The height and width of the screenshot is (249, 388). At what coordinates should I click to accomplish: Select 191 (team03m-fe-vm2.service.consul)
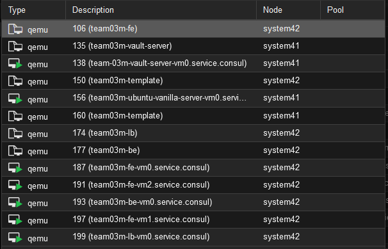(193, 185)
